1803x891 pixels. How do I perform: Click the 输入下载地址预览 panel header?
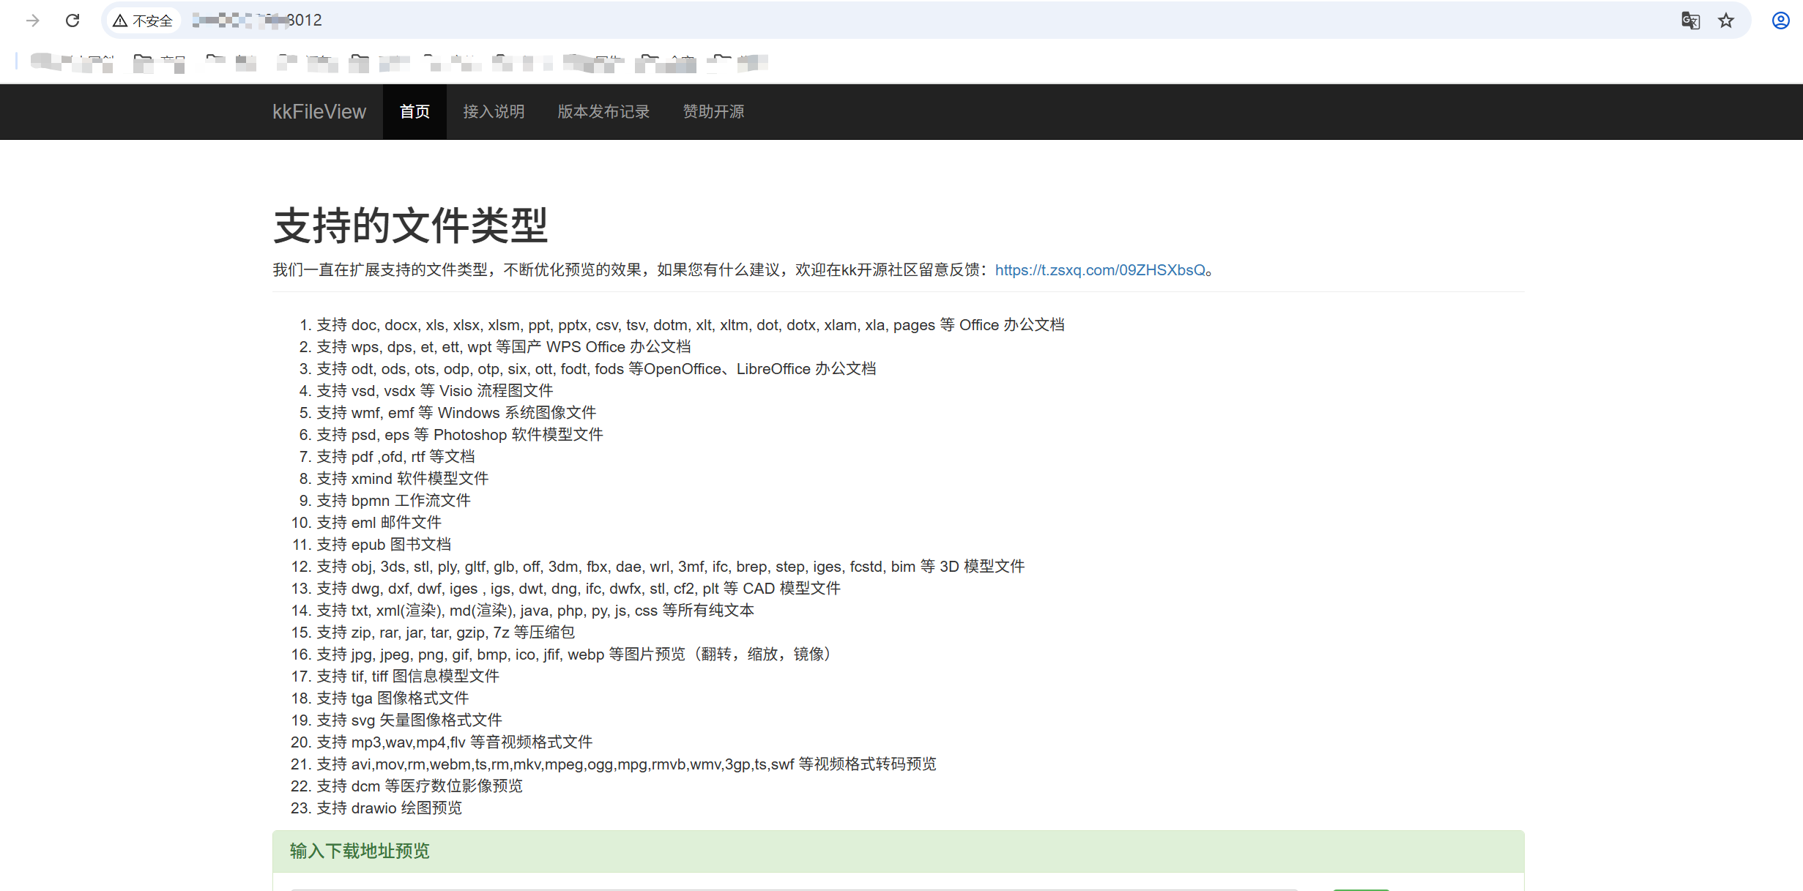click(899, 851)
